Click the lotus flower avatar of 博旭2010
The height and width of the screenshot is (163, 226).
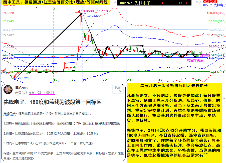pyautogui.click(x=8, y=90)
